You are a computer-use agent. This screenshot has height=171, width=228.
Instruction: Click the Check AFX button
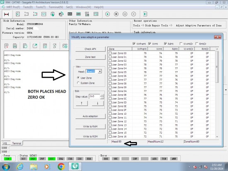90,49
